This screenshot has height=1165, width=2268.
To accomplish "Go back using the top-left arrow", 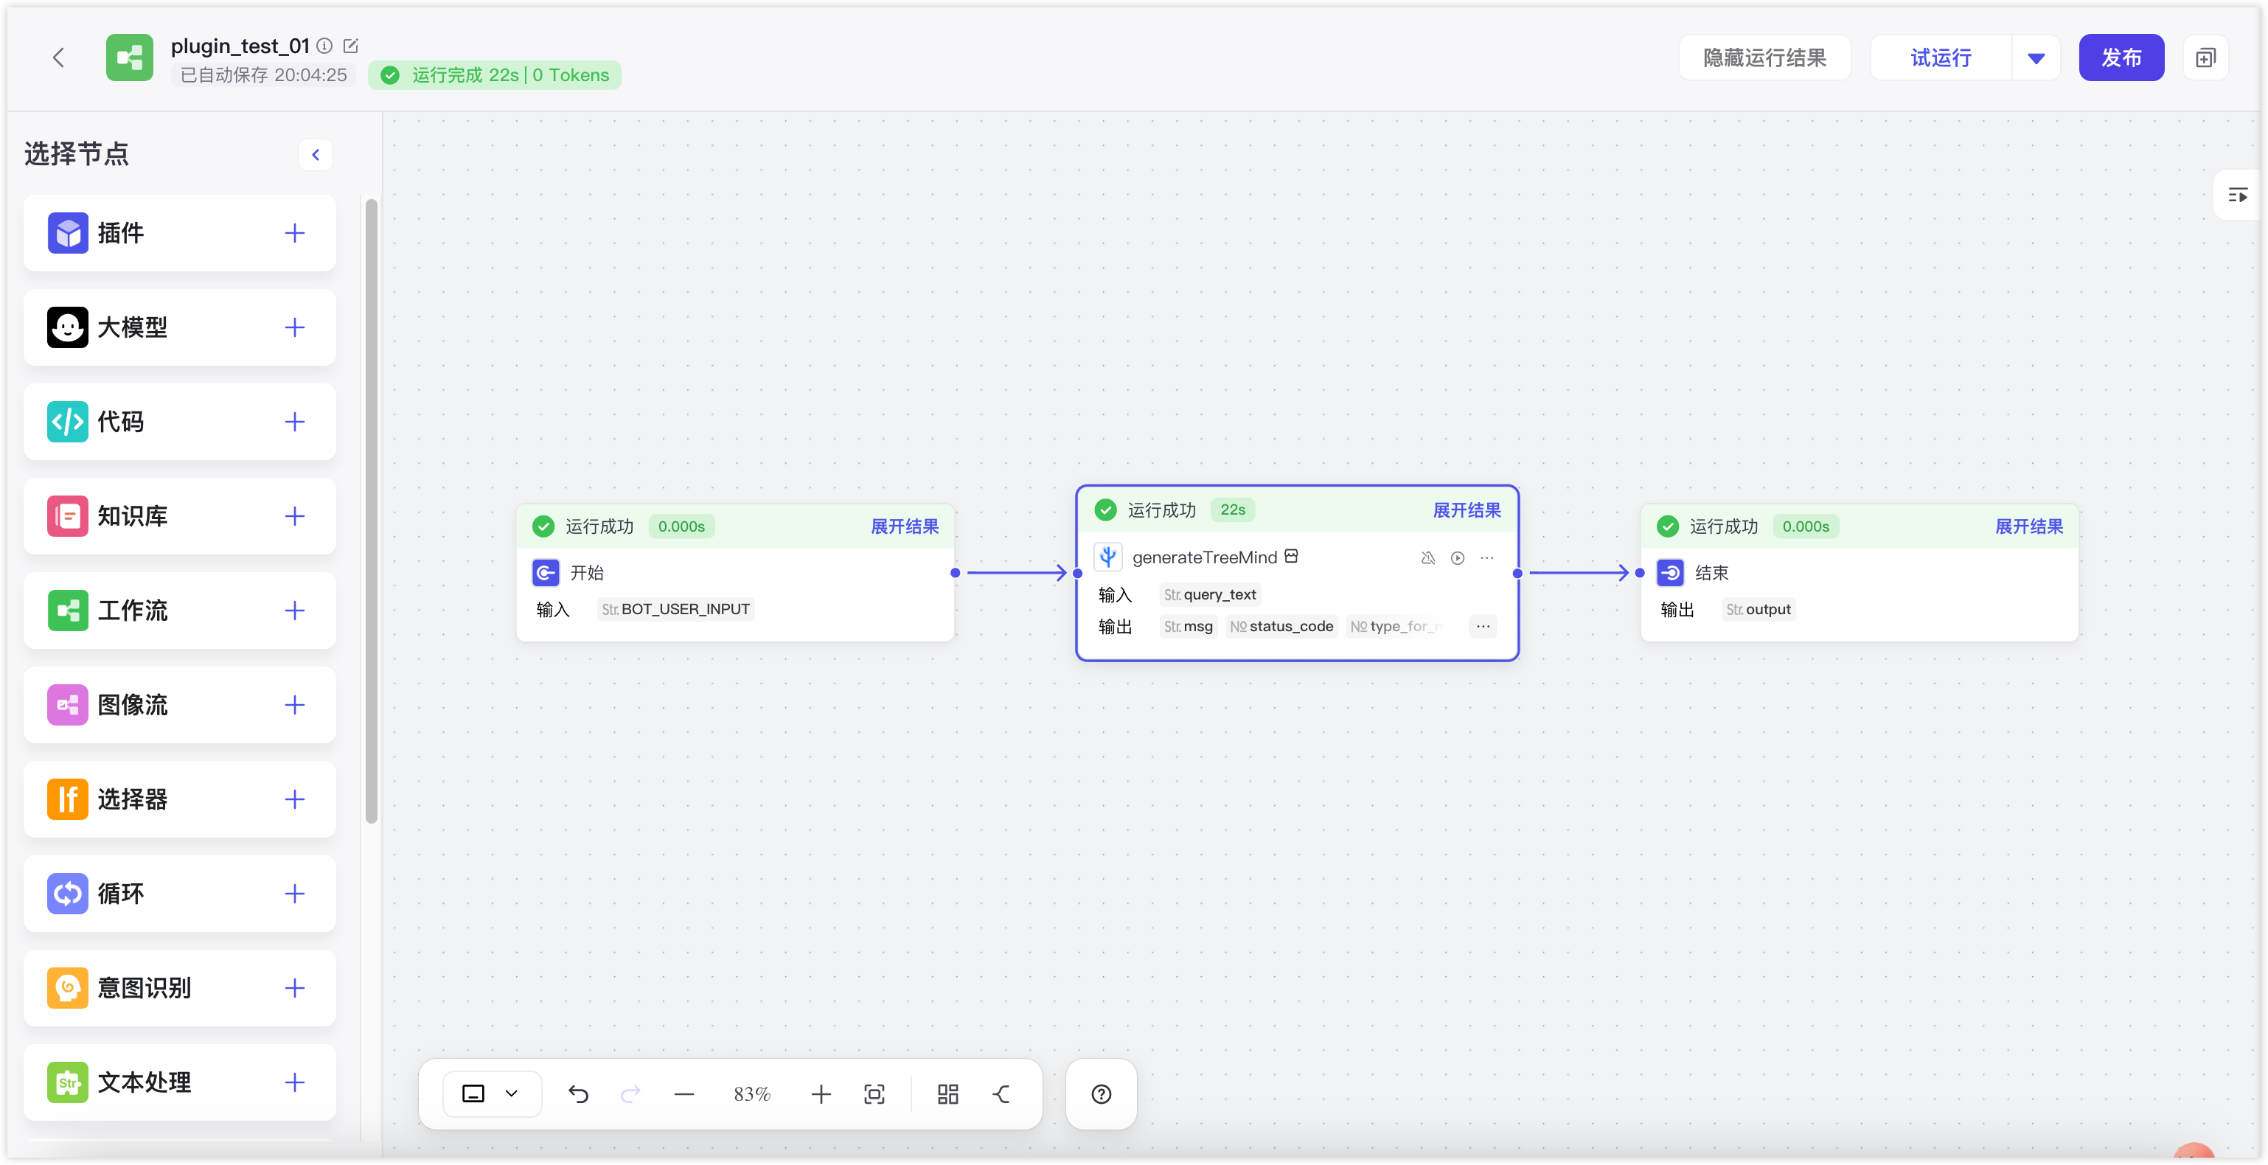I will 59,58.
